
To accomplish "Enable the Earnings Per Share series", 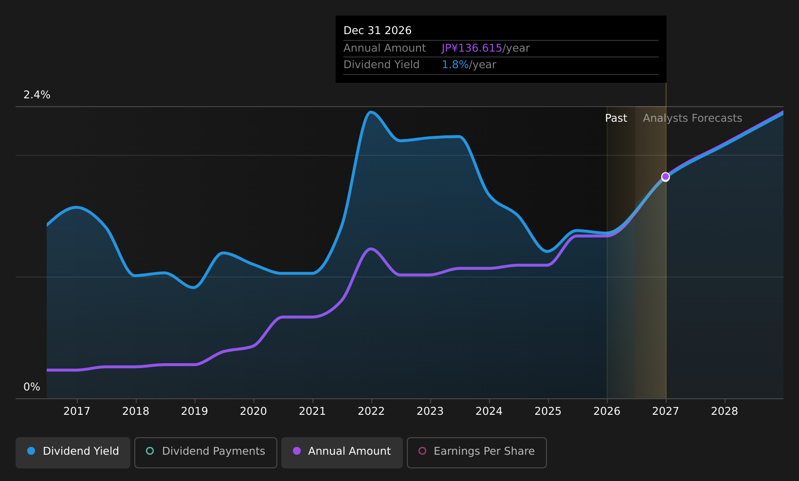I will [476, 452].
